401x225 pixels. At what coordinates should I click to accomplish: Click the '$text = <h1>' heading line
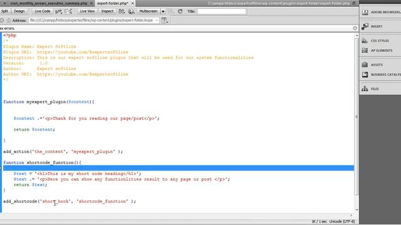(x=77, y=174)
